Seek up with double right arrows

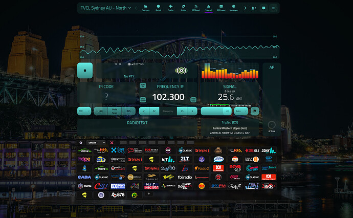click(182, 111)
